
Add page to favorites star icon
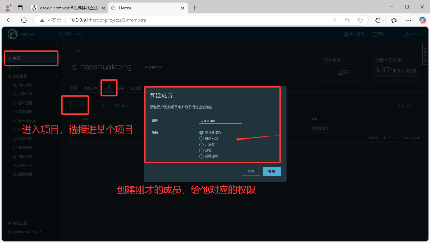tap(360, 20)
